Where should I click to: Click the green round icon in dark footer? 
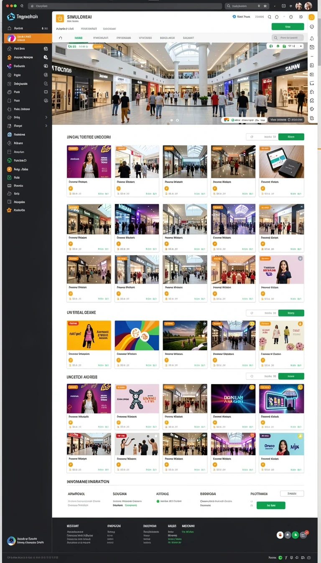tap(296, 535)
